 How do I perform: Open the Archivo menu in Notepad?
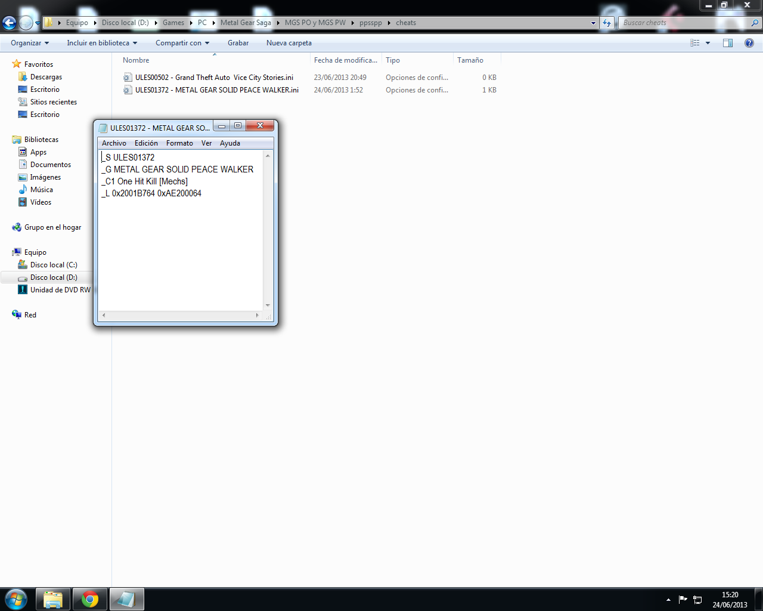114,143
